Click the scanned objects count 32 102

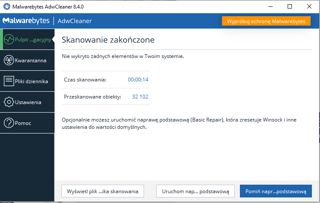coord(140,97)
